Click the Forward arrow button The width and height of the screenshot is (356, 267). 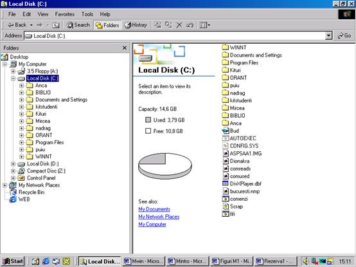point(39,25)
